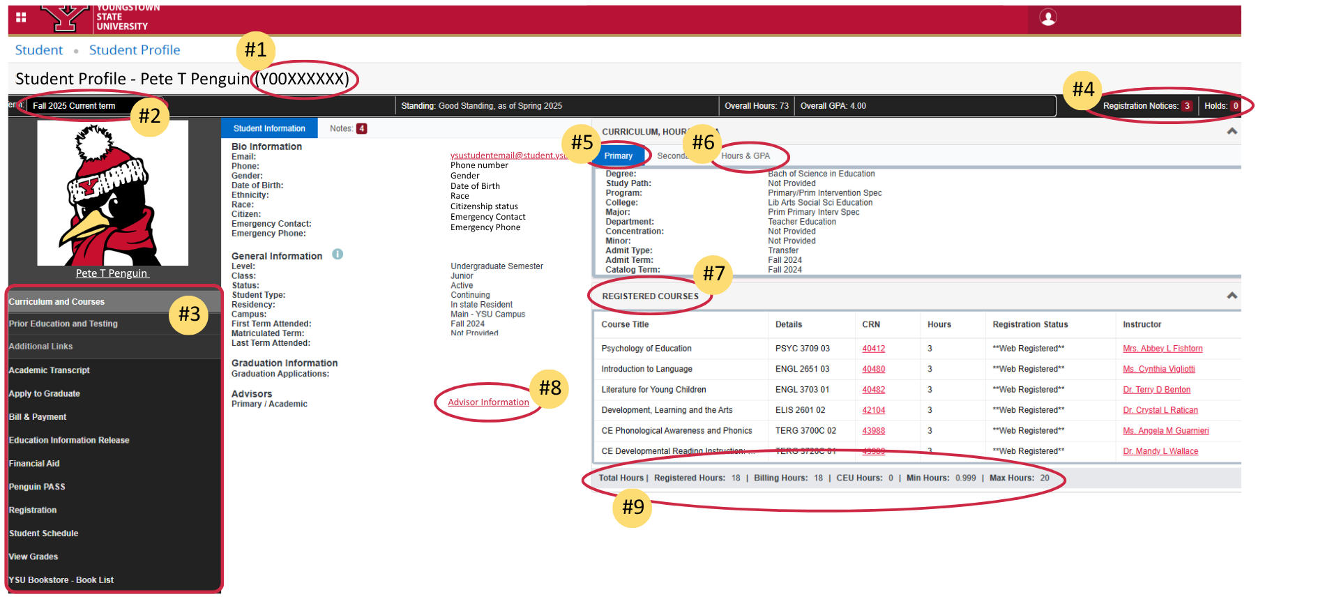Image resolution: width=1325 pixels, height=599 pixels.
Task: Switch to the Student Information tab
Action: (269, 128)
